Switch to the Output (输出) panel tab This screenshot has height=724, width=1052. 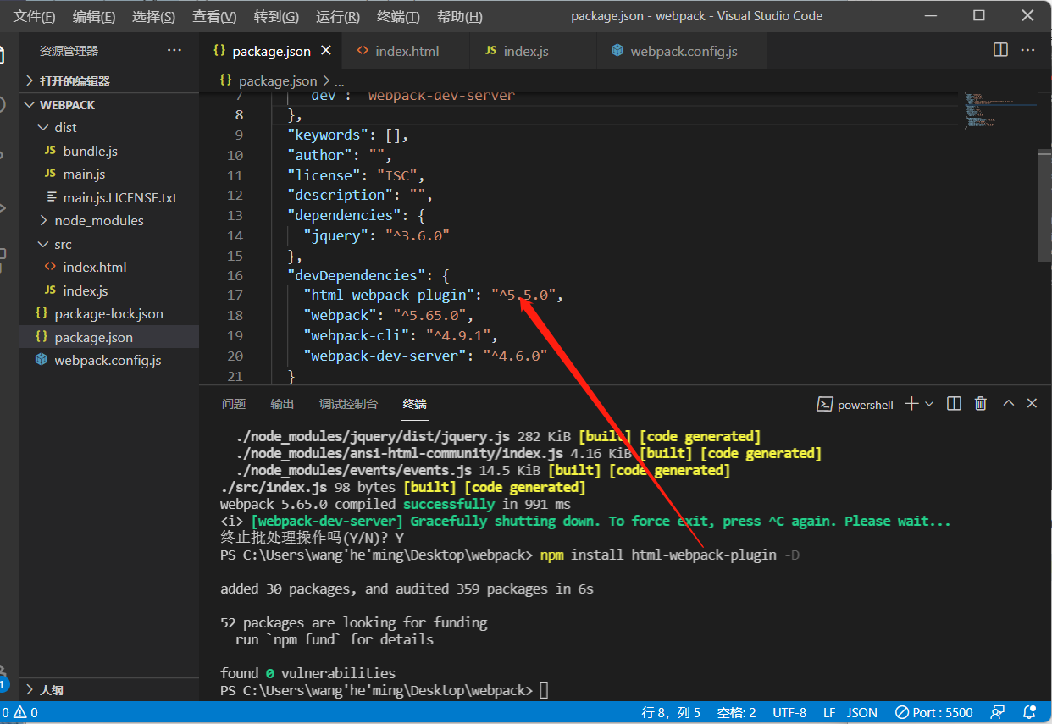pyautogui.click(x=282, y=404)
